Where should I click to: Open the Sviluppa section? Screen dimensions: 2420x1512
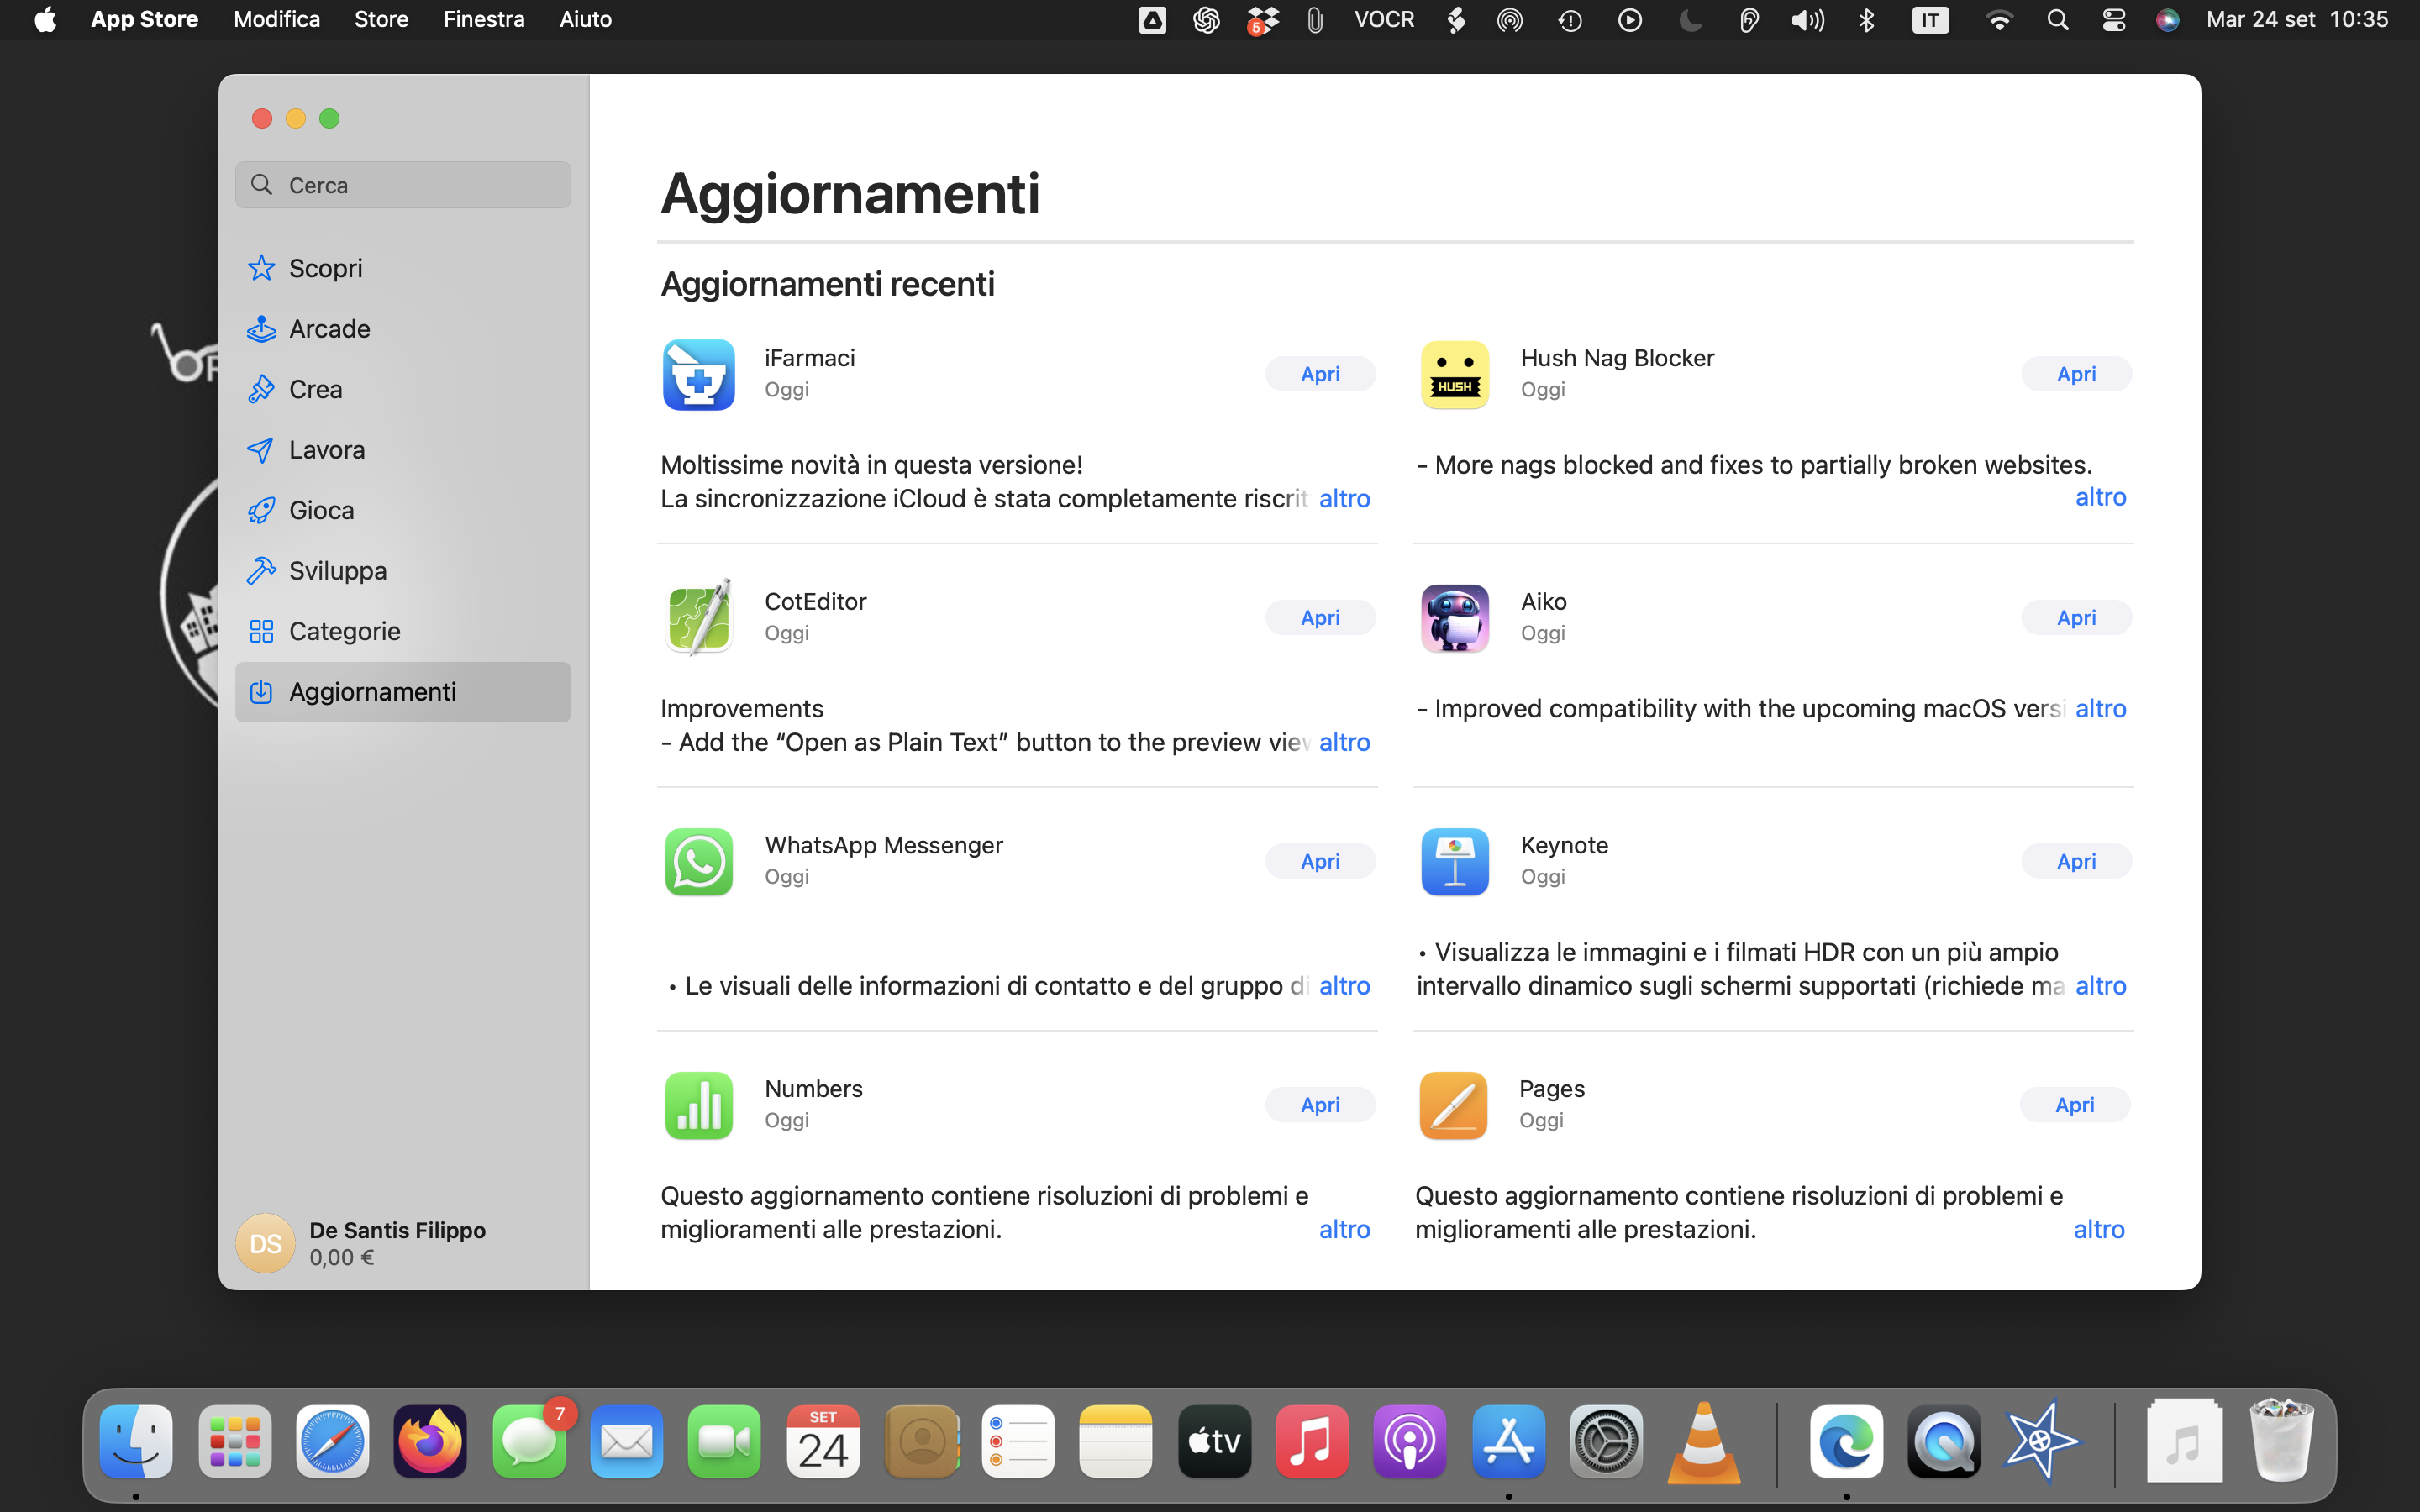tap(403, 570)
